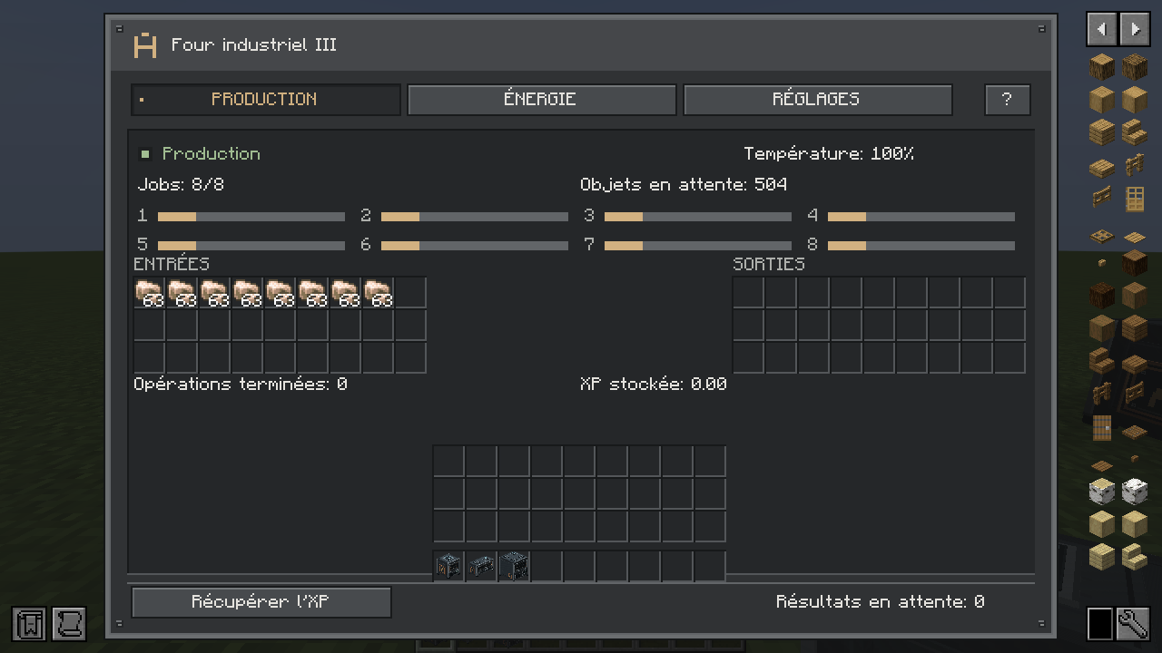This screenshot has width=1162, height=653.
Task: Click the empty ninth slot of the Entrées top row
Action: 410,293
